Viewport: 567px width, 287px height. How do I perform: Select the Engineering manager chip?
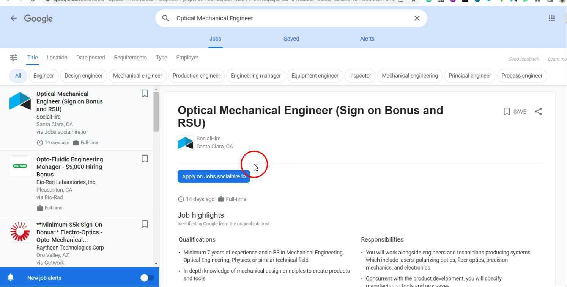pyautogui.click(x=256, y=76)
